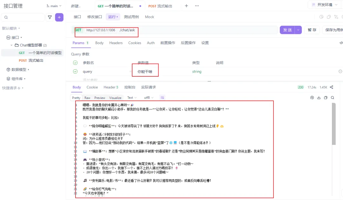The width and height of the screenshot is (343, 200).
Task: Click the 组件库 layers icon
Action: 8,79
